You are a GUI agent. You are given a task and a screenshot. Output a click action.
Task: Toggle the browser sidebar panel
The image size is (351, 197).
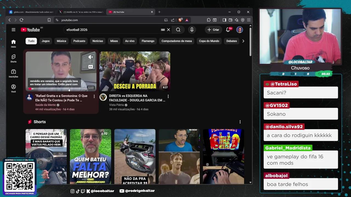coord(224,20)
